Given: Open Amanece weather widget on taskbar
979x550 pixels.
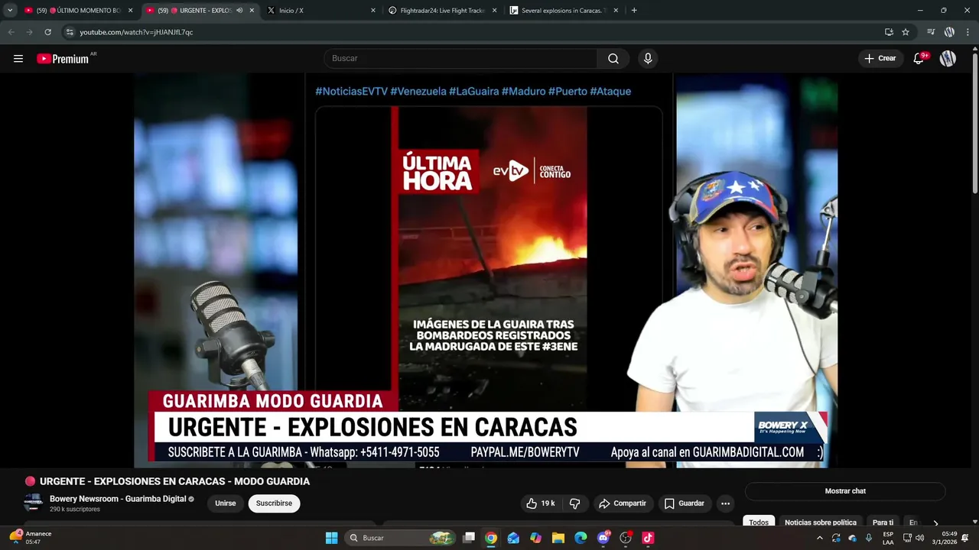Looking at the screenshot, I should (29, 538).
